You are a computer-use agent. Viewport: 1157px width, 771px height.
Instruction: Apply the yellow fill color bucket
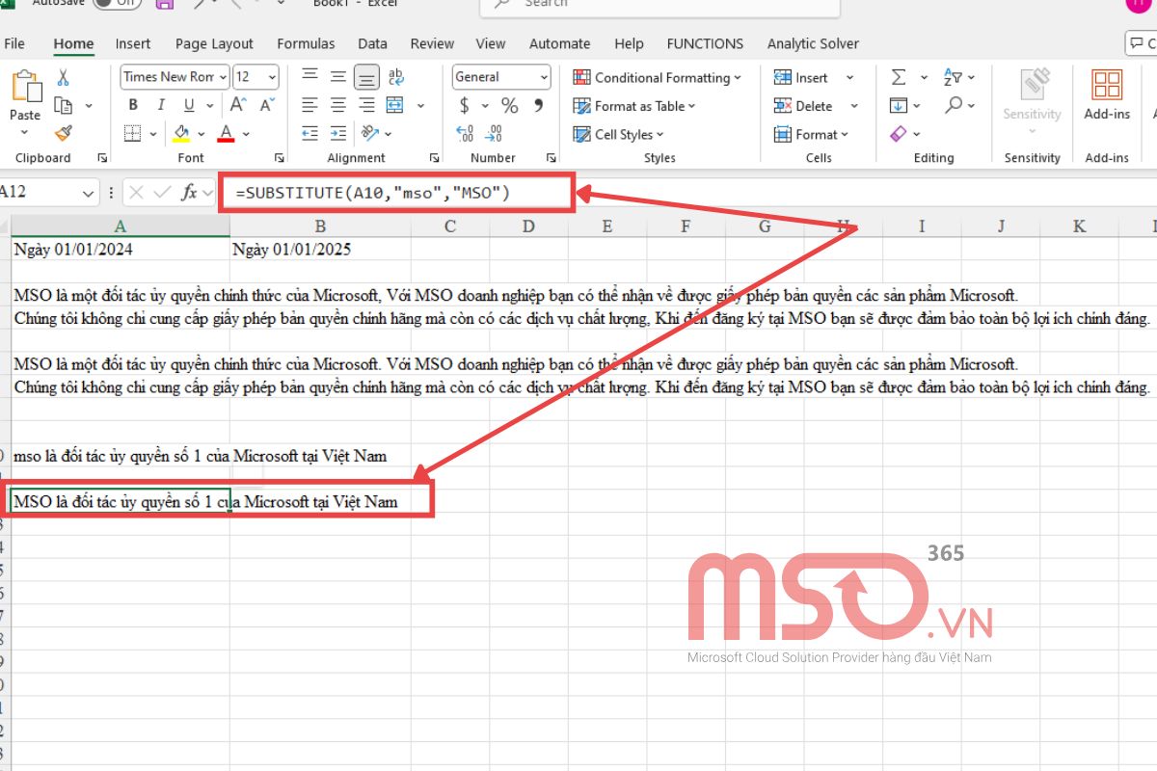[x=181, y=133]
